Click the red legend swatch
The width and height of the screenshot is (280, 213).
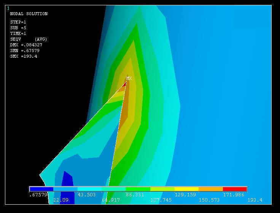pyautogui.click(x=235, y=189)
